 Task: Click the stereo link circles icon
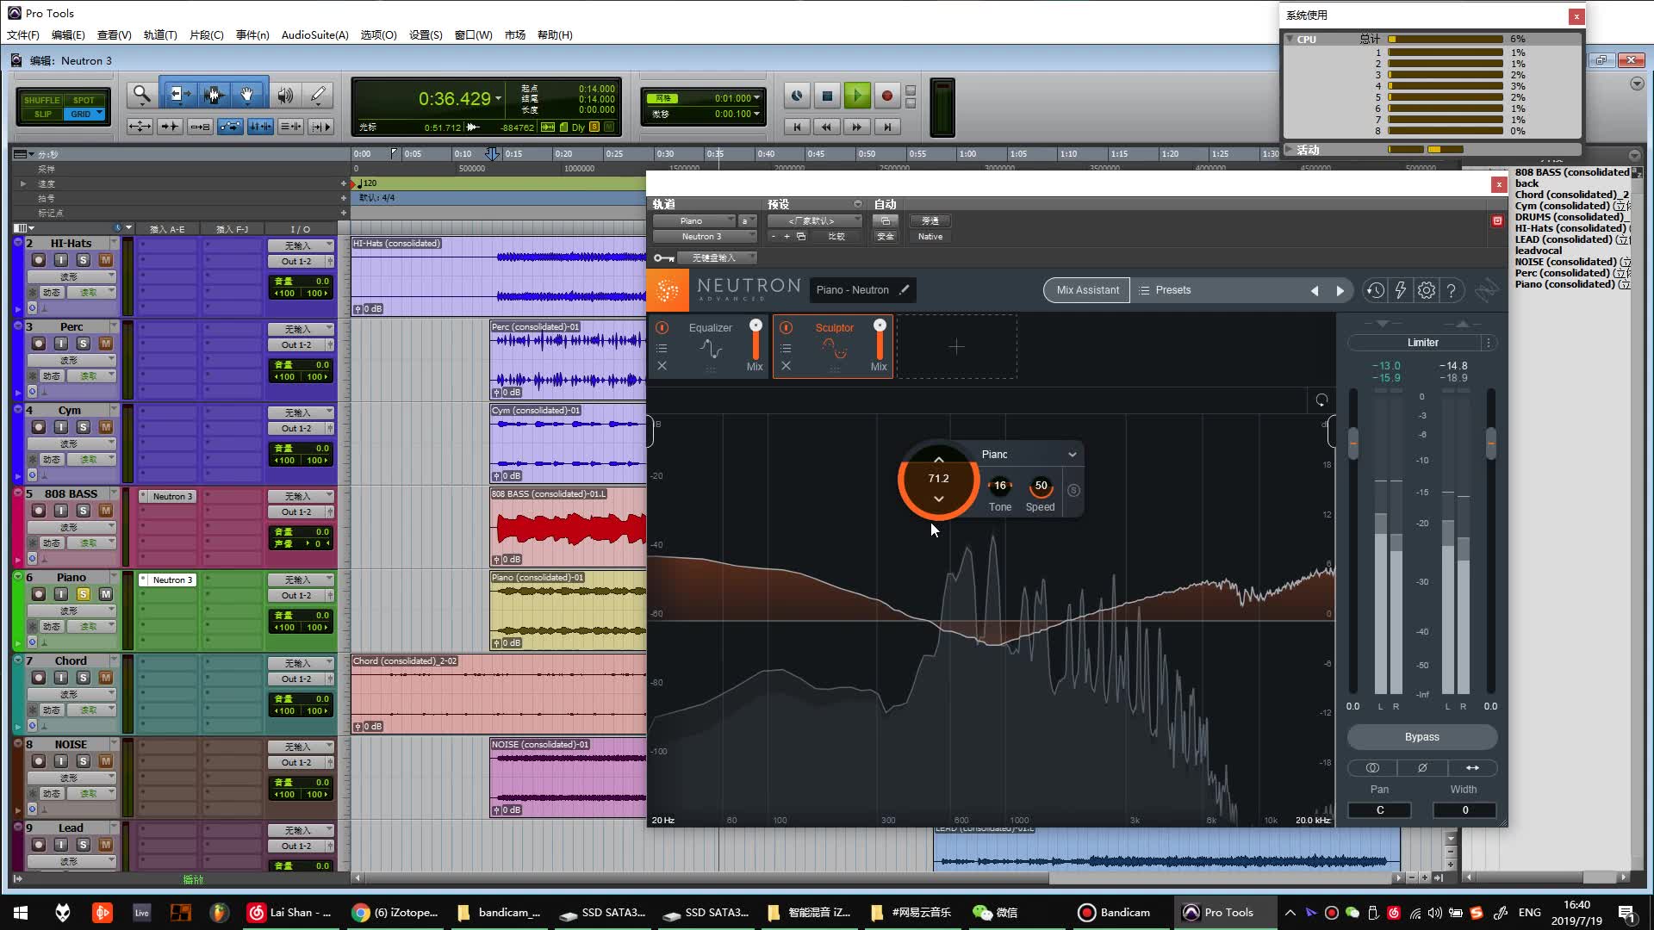coord(1372,767)
